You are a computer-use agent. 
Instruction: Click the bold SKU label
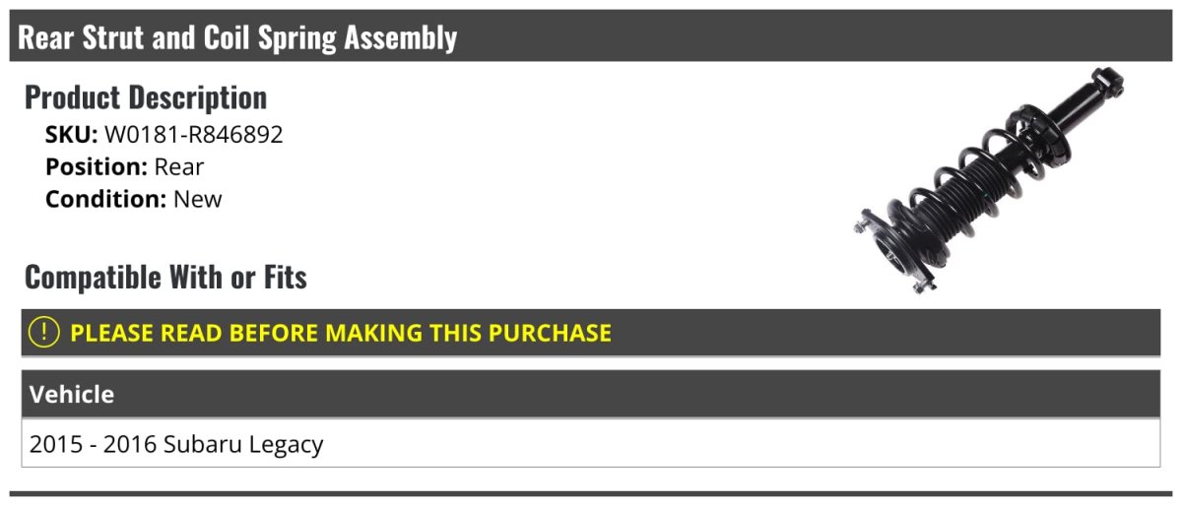pos(71,135)
